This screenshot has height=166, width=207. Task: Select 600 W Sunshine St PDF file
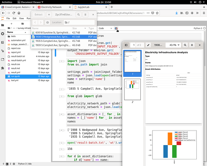click(x=64, y=33)
